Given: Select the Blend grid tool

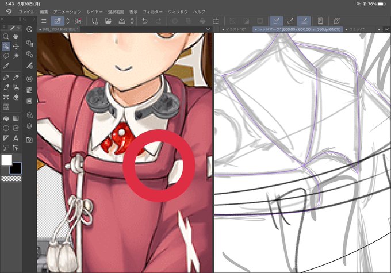Looking at the screenshot, I should pyautogui.click(x=6, y=107).
